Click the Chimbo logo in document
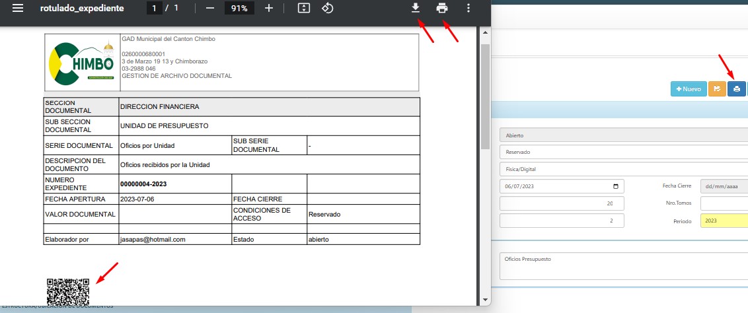 coord(81,64)
